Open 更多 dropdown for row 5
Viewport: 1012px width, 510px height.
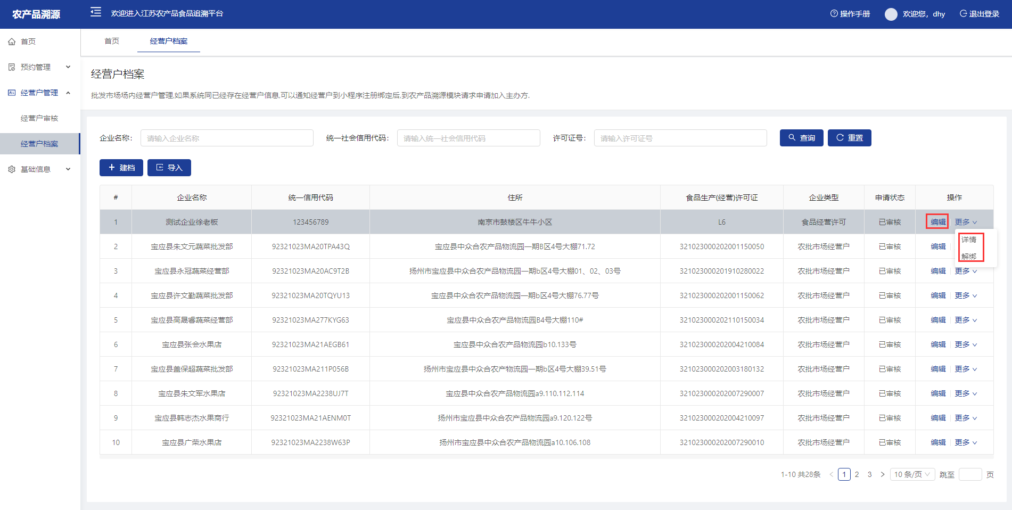tap(965, 320)
